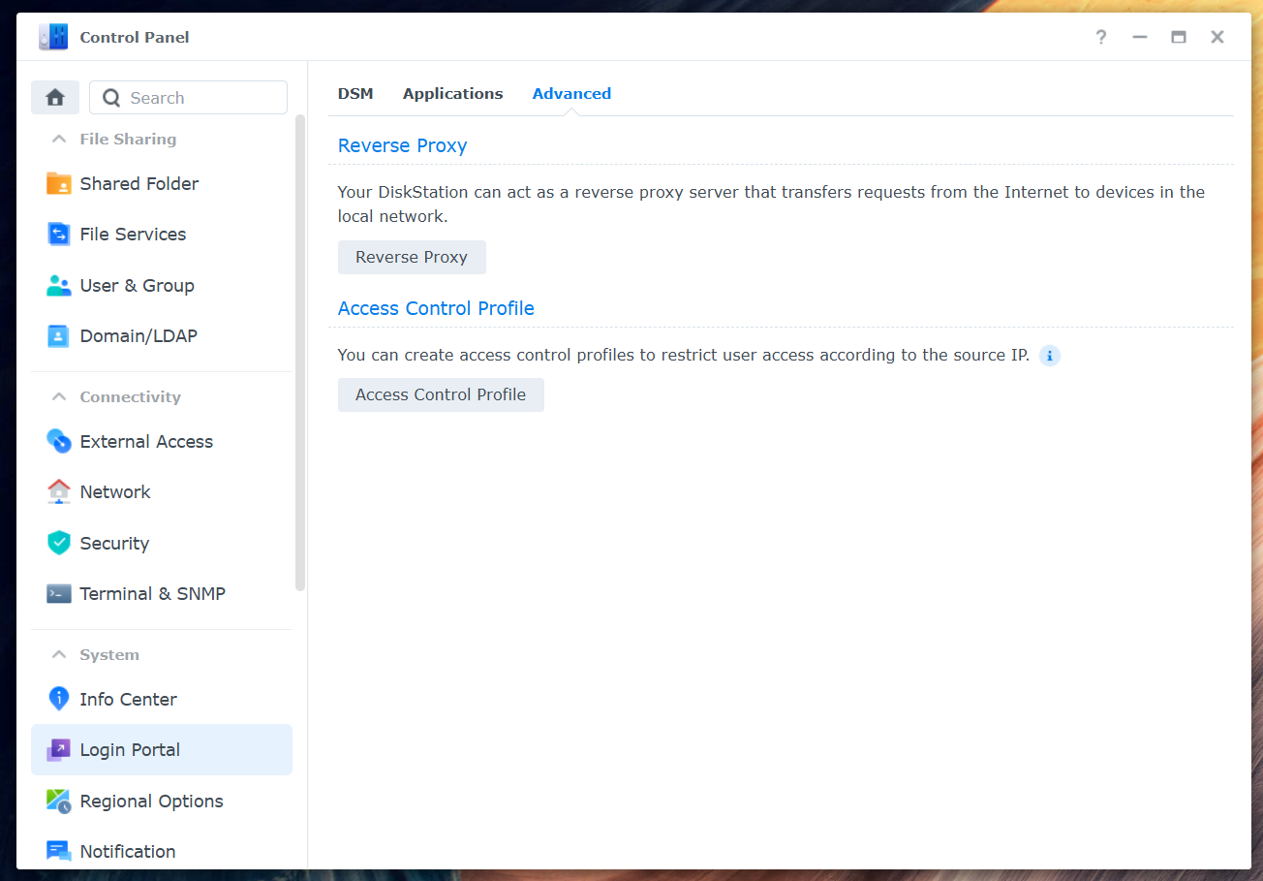Collapse the File Sharing section
Viewport: 1263px width, 881px height.
coord(58,139)
